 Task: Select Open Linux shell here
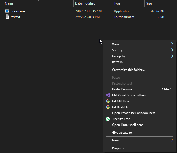pyautogui.click(x=127, y=125)
